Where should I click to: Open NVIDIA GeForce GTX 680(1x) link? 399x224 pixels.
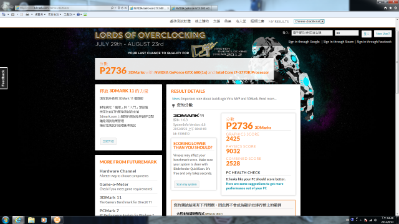181,72
